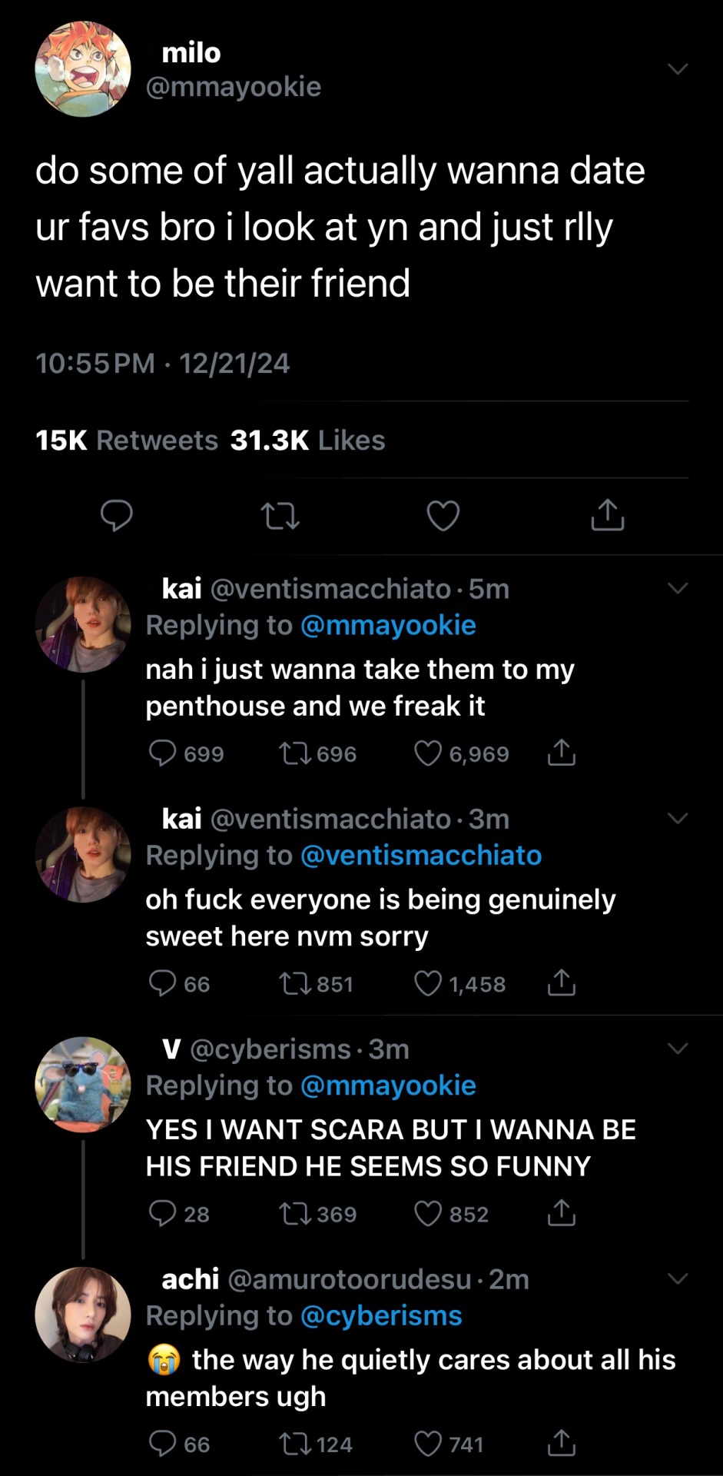Share milo's main tweet
723x1476 pixels.
607,516
